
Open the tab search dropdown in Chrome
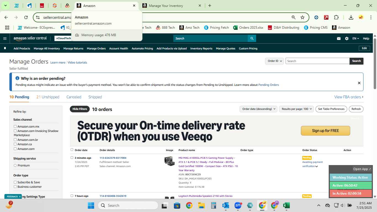(x=5, y=6)
